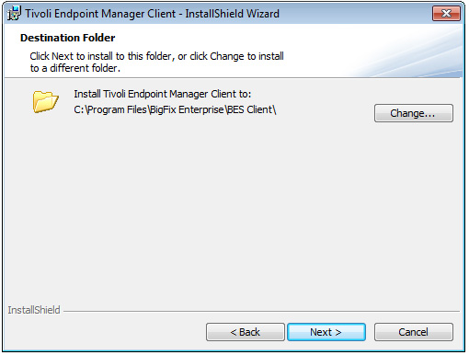The image size is (469, 355).
Task: Click the empty gray dialog body area
Action: [x=233, y=209]
